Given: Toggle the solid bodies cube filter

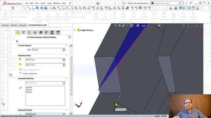Looking at the screenshot, I should 46,8.
